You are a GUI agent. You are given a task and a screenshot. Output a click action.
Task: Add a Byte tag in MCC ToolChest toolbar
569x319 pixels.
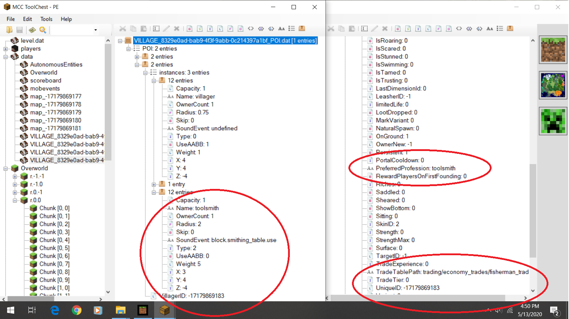click(190, 29)
